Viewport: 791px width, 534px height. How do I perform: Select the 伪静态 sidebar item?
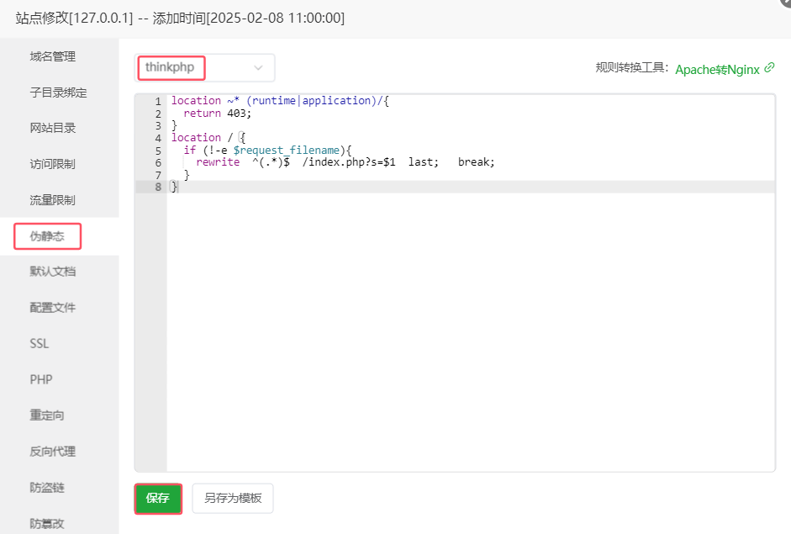click(47, 236)
